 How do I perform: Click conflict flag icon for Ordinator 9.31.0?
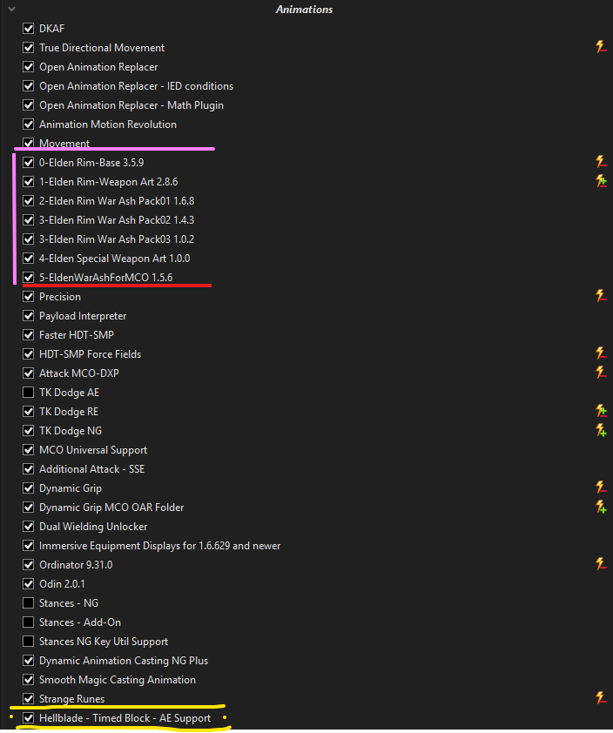601,565
